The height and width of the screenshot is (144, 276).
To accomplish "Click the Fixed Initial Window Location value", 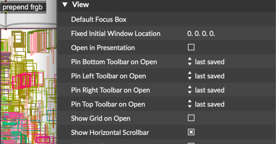I will coord(201,34).
